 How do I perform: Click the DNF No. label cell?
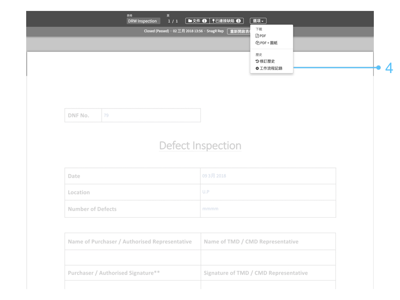point(83,115)
